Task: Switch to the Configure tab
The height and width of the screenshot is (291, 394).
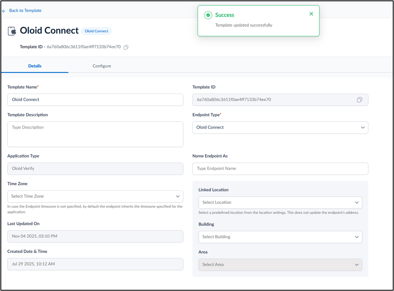Action: 102,66
